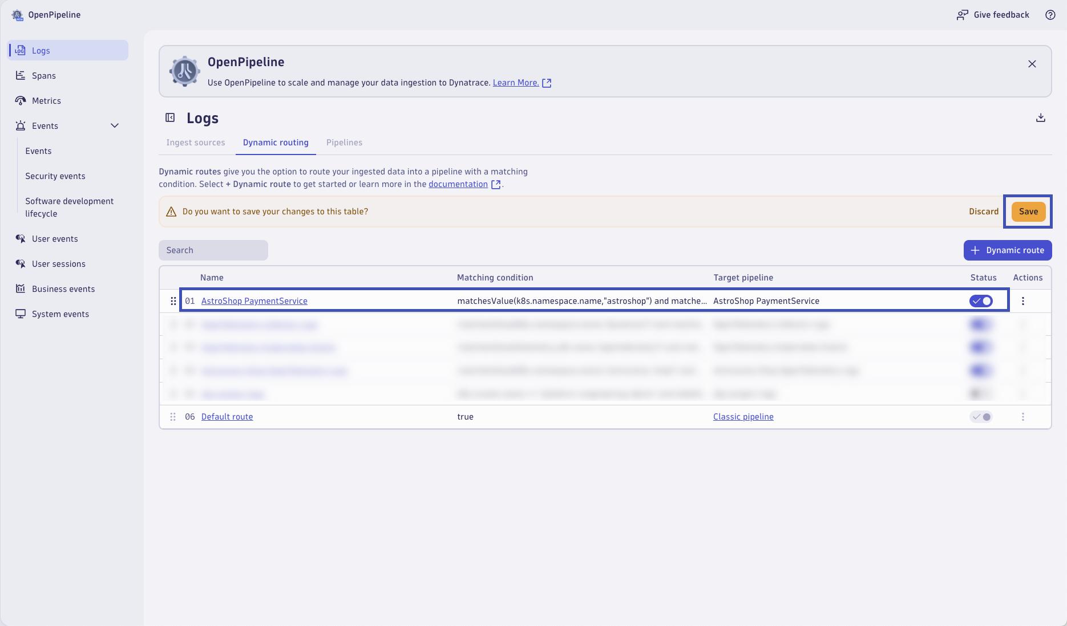Viewport: 1067px width, 626px height.
Task: Click the Events siren icon
Action: point(21,125)
